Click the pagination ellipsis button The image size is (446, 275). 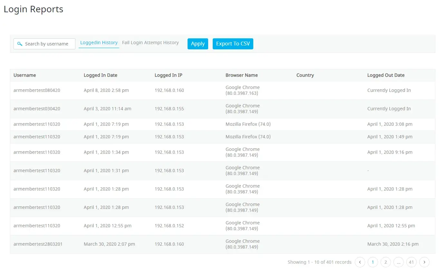399,262
